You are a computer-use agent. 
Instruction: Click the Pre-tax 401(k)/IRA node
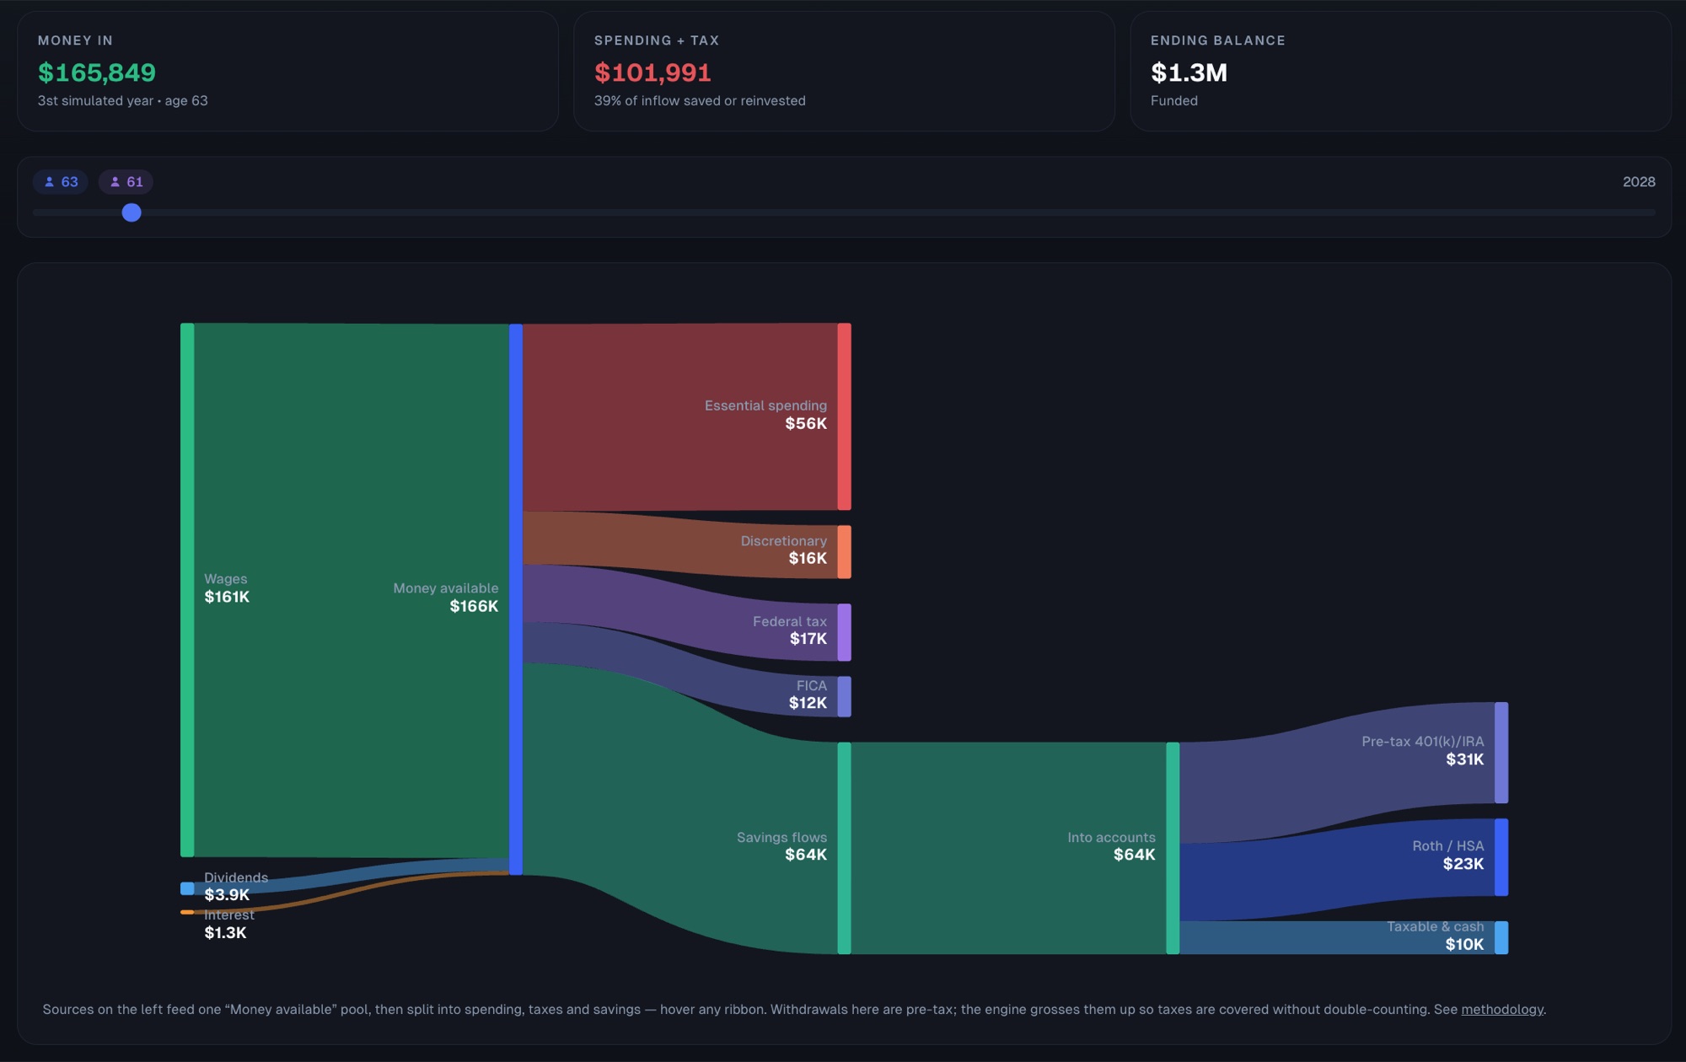1501,753
